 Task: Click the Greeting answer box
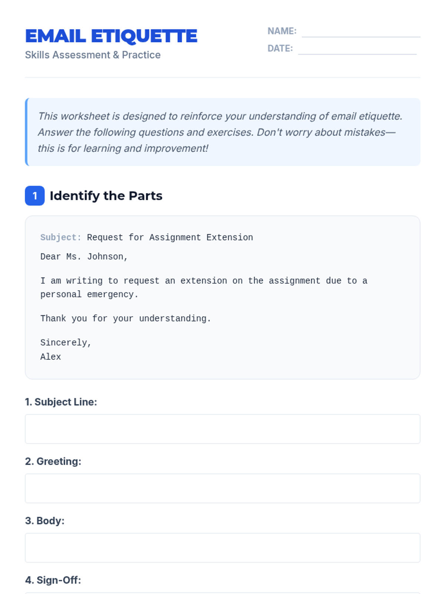tap(222, 488)
